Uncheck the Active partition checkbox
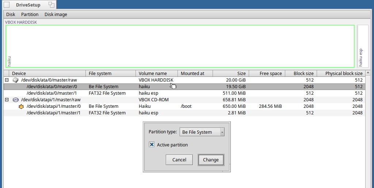374x188 pixels. [x=152, y=145]
